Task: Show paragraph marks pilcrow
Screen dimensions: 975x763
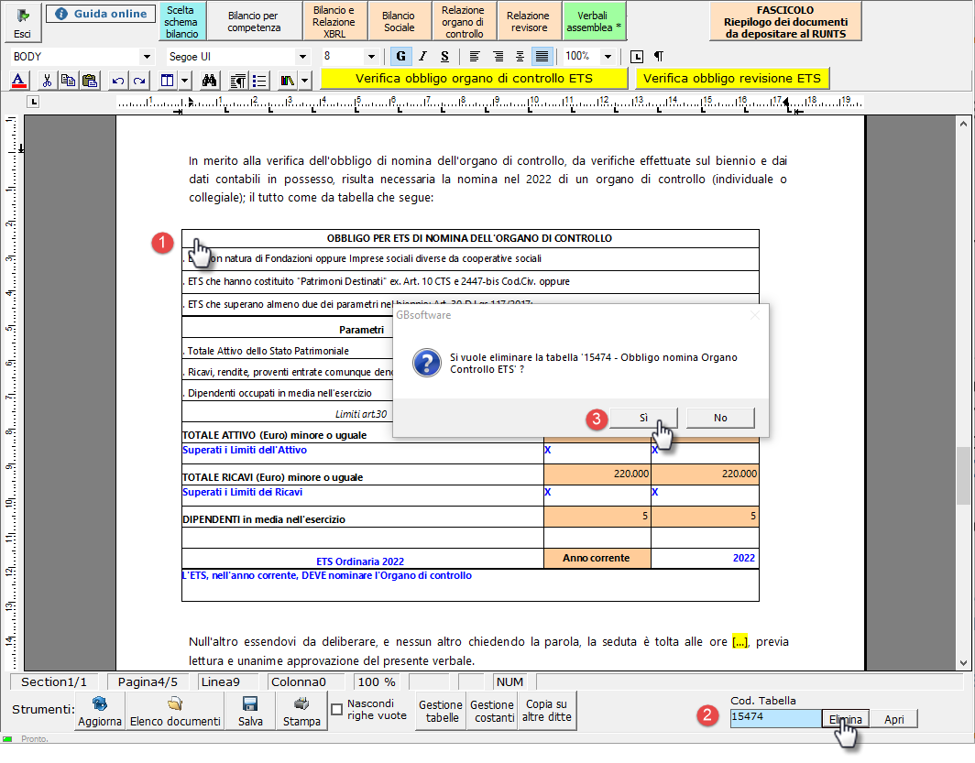Action: [659, 57]
